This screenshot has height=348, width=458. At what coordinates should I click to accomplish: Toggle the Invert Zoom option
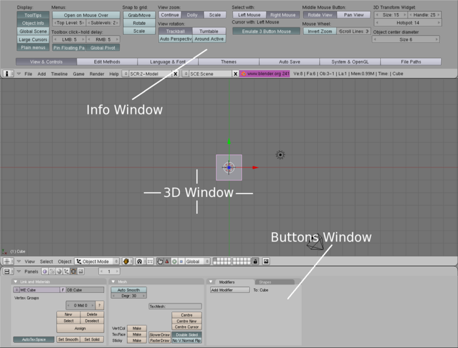pos(320,31)
